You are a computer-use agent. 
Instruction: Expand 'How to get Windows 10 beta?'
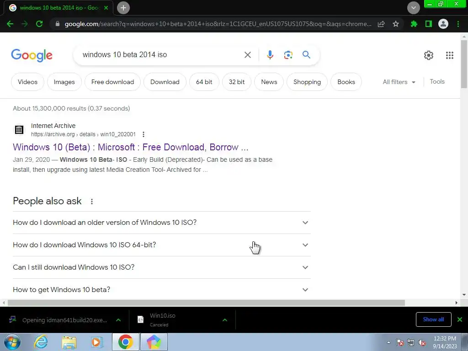162,290
